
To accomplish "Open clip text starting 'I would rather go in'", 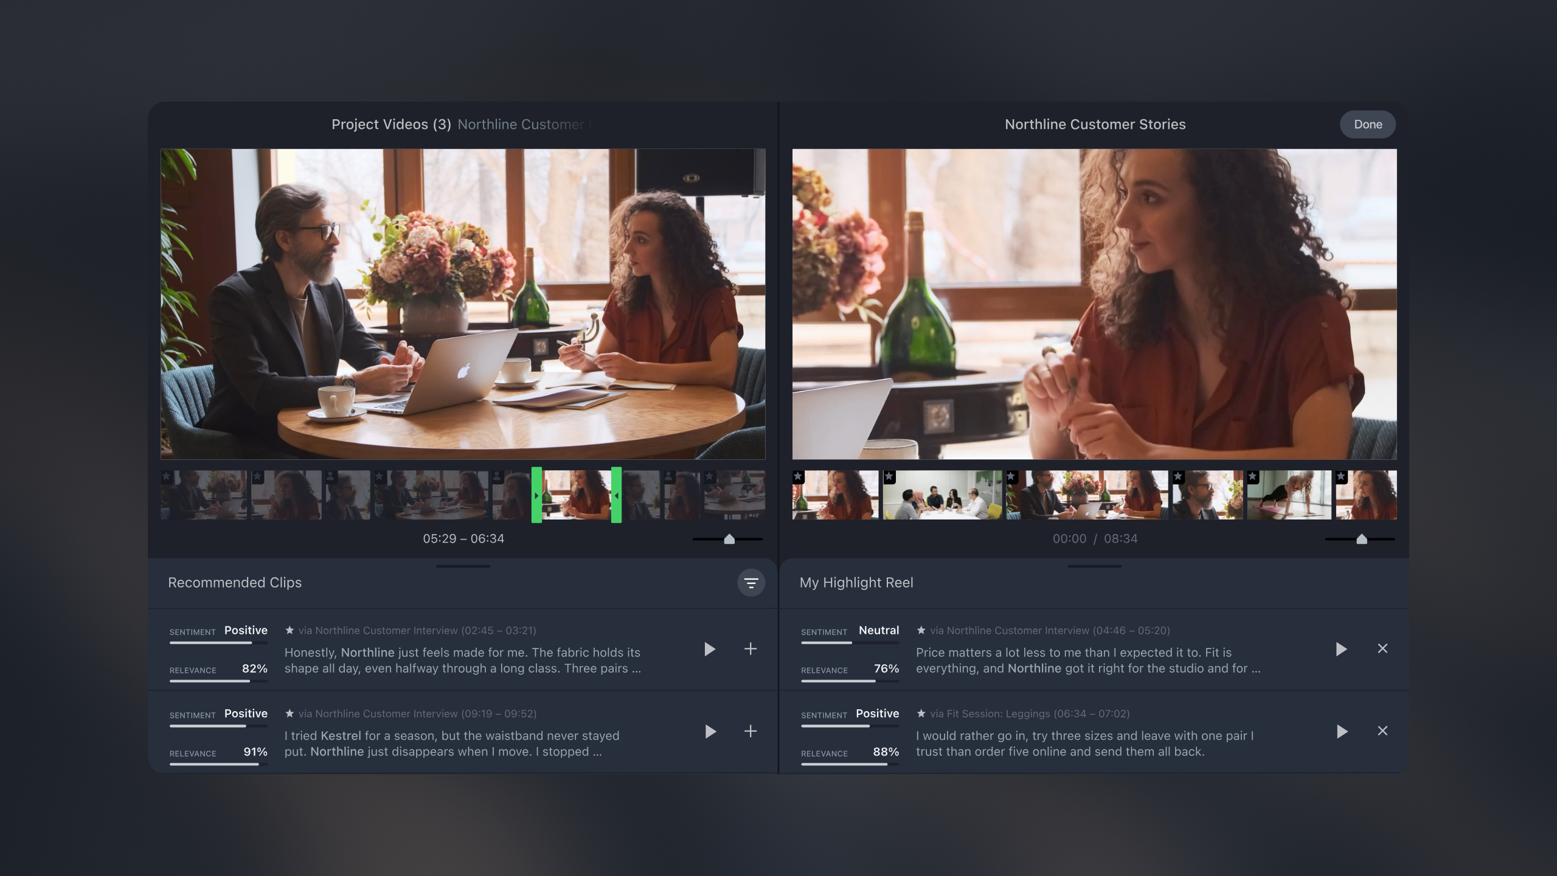I will (x=1085, y=743).
